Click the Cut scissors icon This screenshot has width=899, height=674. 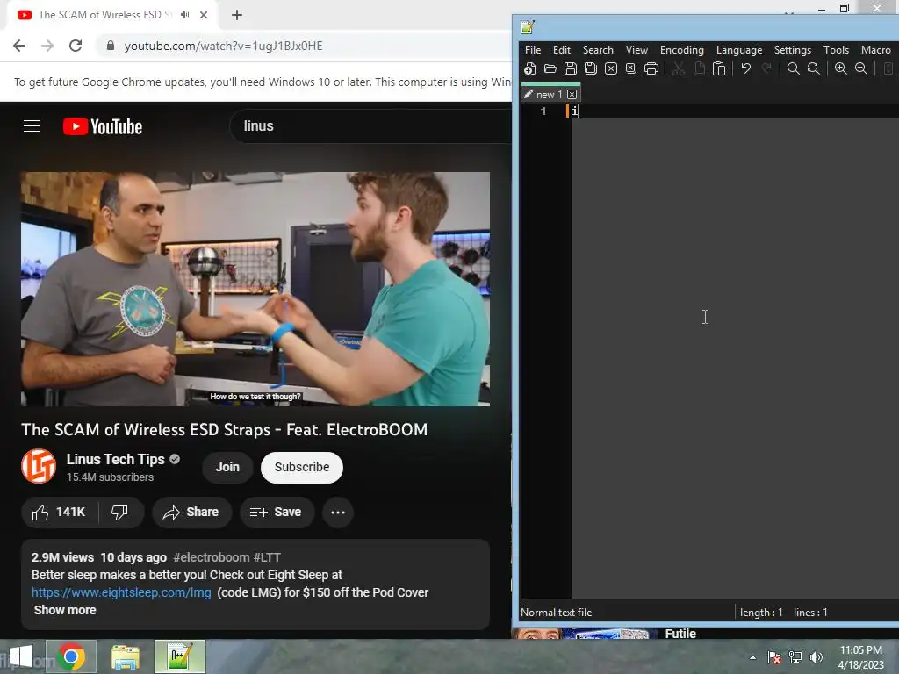[x=679, y=68]
